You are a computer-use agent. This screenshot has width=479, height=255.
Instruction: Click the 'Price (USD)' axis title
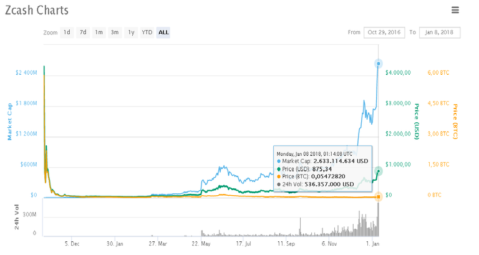(x=417, y=122)
